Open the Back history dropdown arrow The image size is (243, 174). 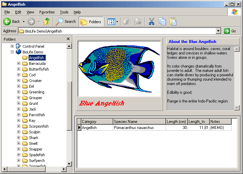click(x=24, y=21)
